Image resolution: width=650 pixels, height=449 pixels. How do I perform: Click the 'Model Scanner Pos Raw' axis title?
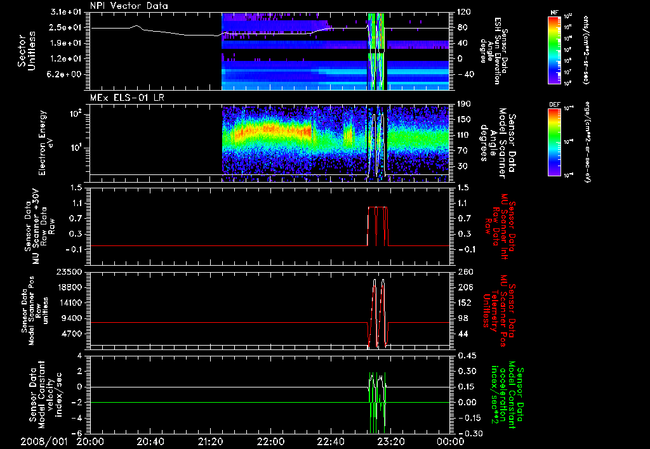pos(35,311)
